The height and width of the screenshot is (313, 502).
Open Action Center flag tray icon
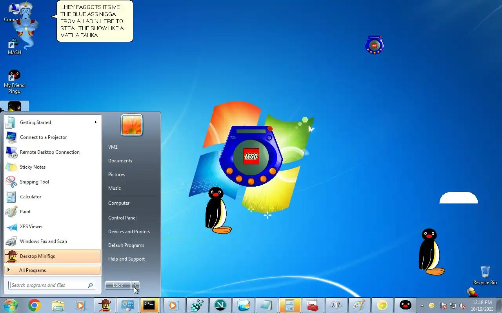[x=443, y=306]
